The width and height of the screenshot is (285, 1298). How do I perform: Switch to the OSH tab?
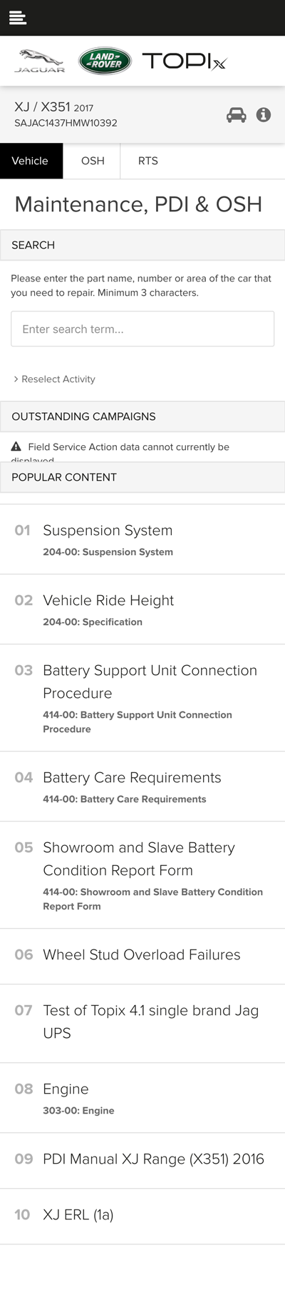point(93,161)
